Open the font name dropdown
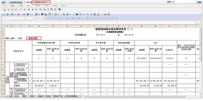203x101 pixels. tap(24, 18)
